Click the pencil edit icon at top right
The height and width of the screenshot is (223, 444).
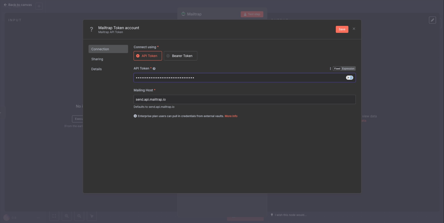tap(432, 20)
